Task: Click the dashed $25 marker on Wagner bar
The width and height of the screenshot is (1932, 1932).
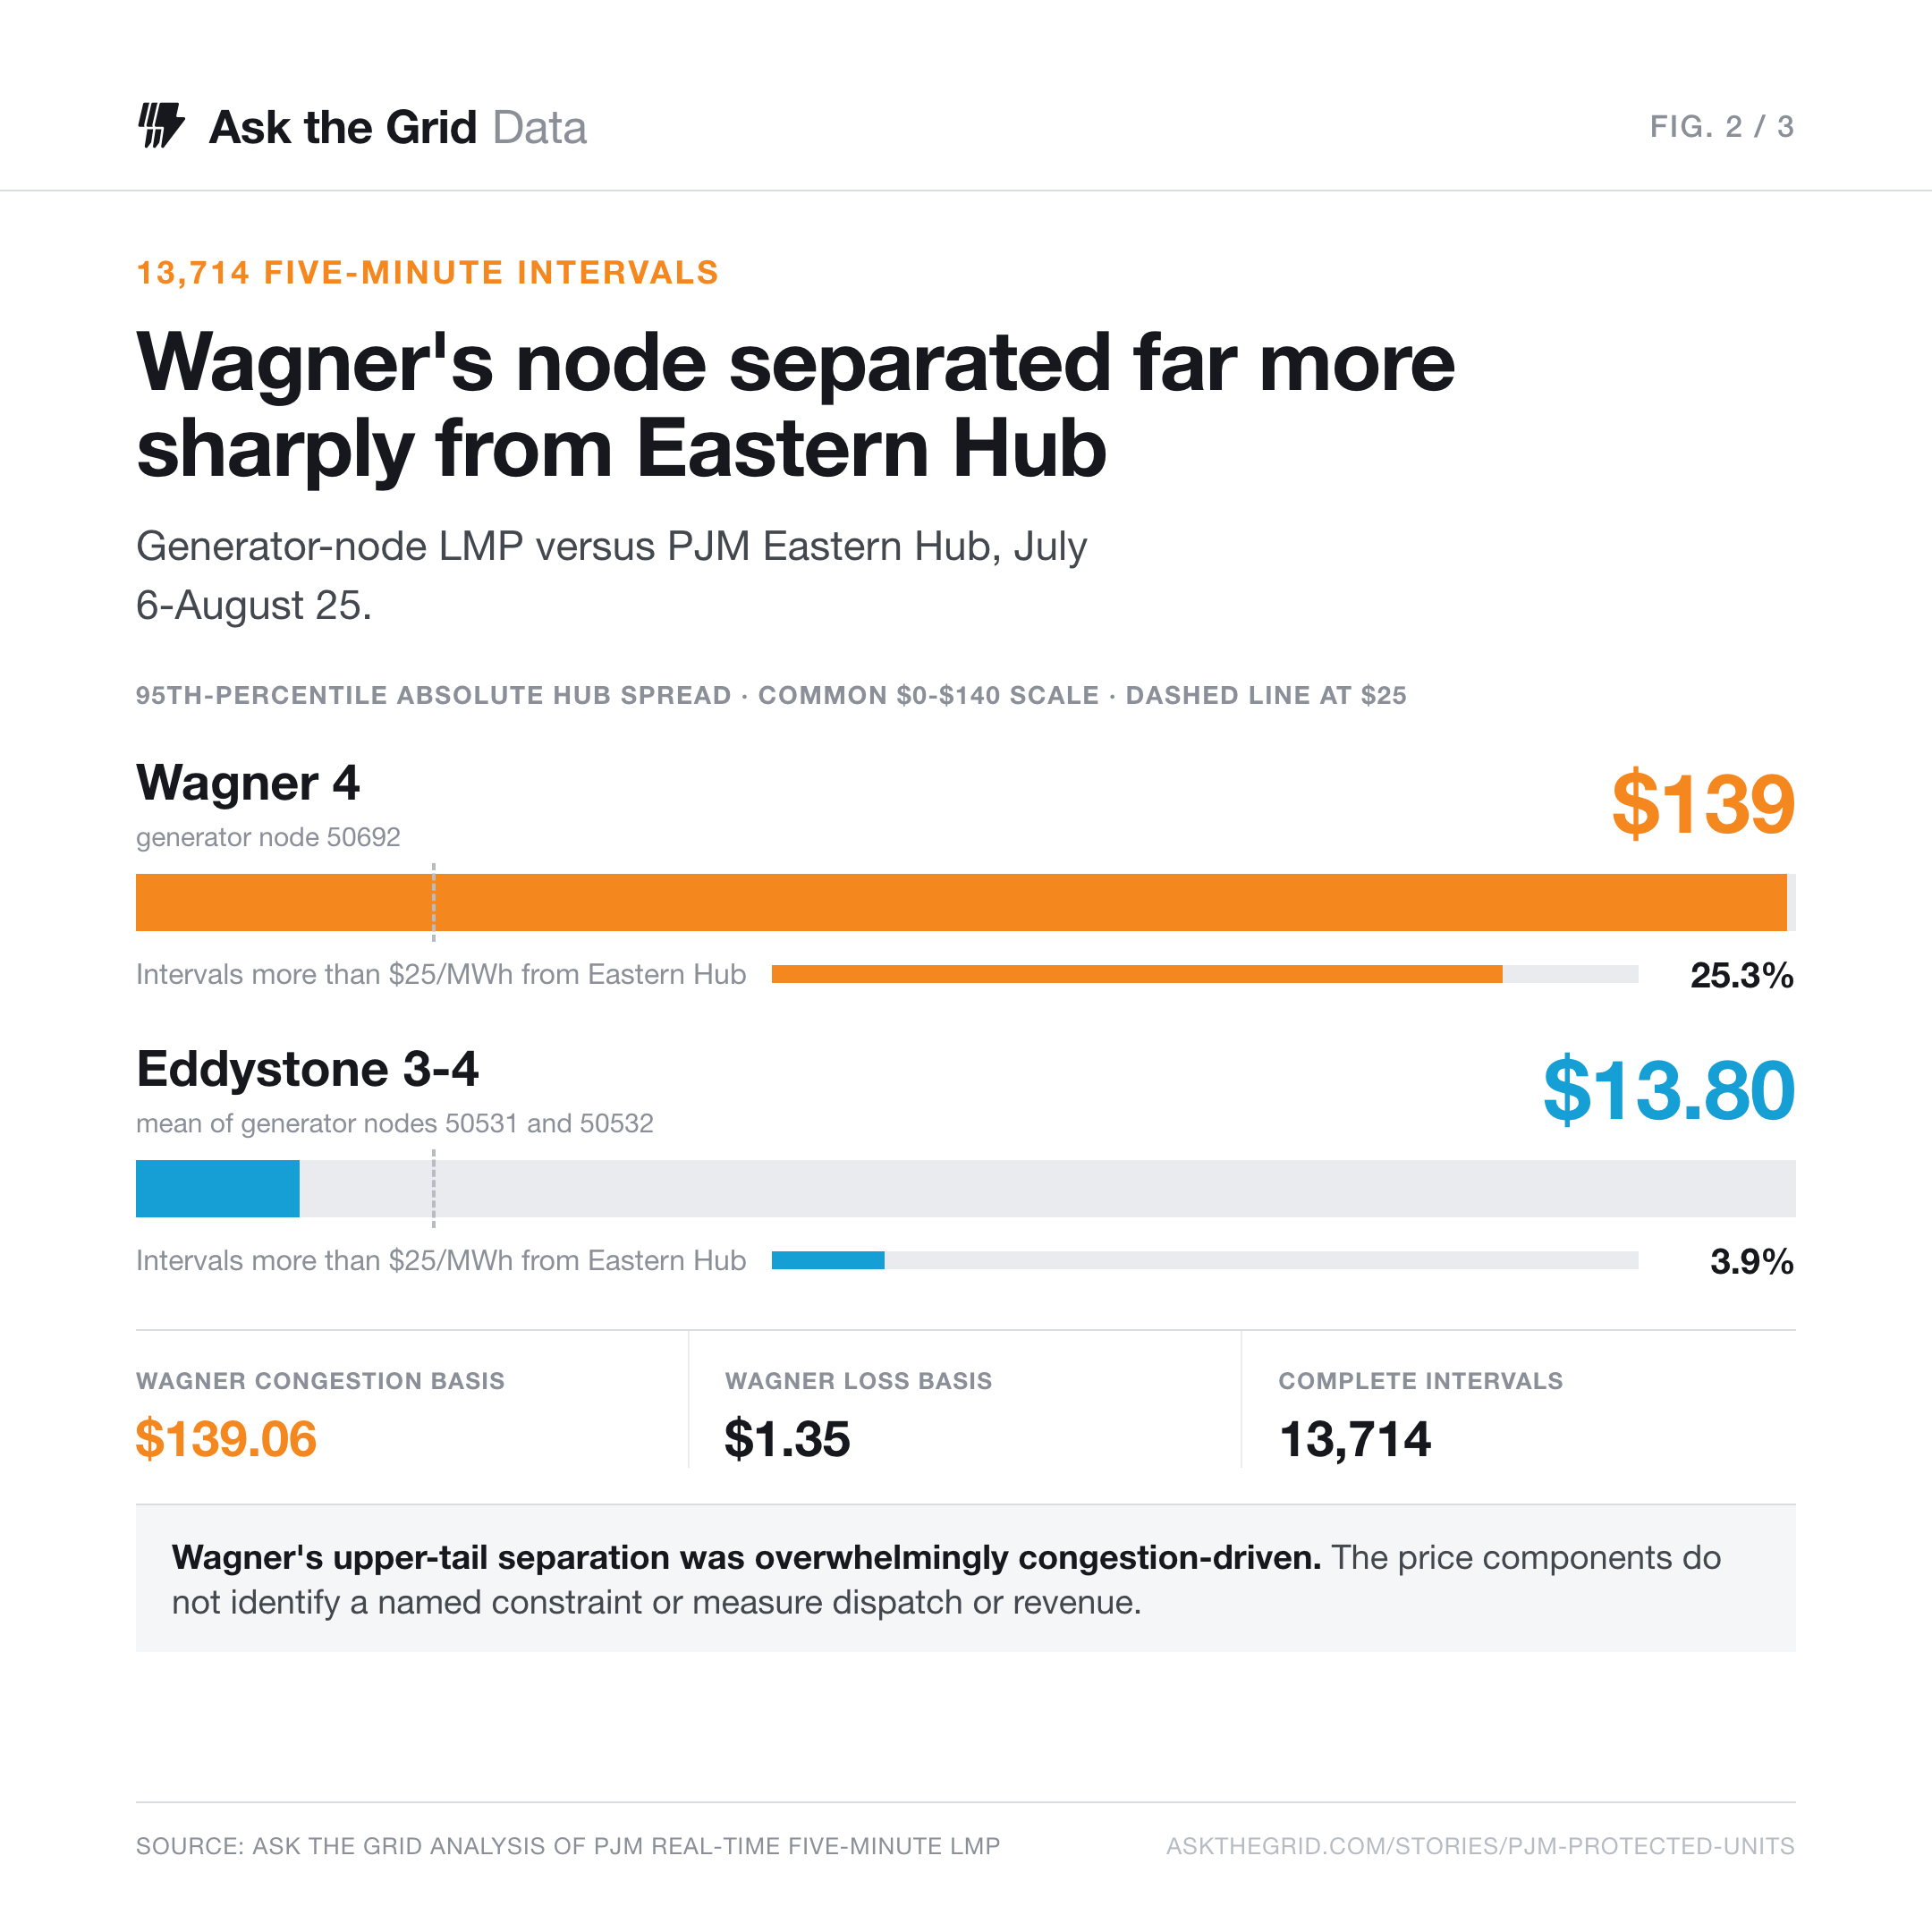Action: 433,902
